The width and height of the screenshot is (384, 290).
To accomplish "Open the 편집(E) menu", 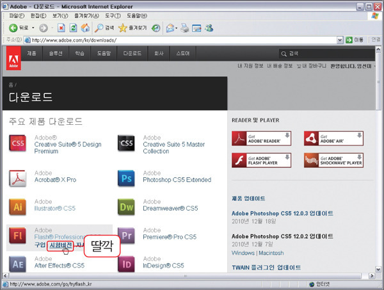I will tap(38, 16).
